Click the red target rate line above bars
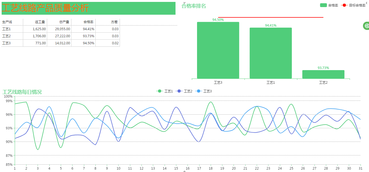The height and width of the screenshot is (172, 369). (x=270, y=17)
